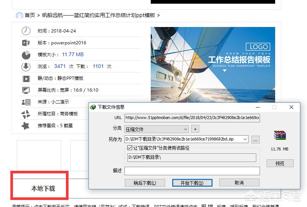This screenshot has width=307, height=207.
Task: Click the 3471 view count
Action: (x=60, y=67)
